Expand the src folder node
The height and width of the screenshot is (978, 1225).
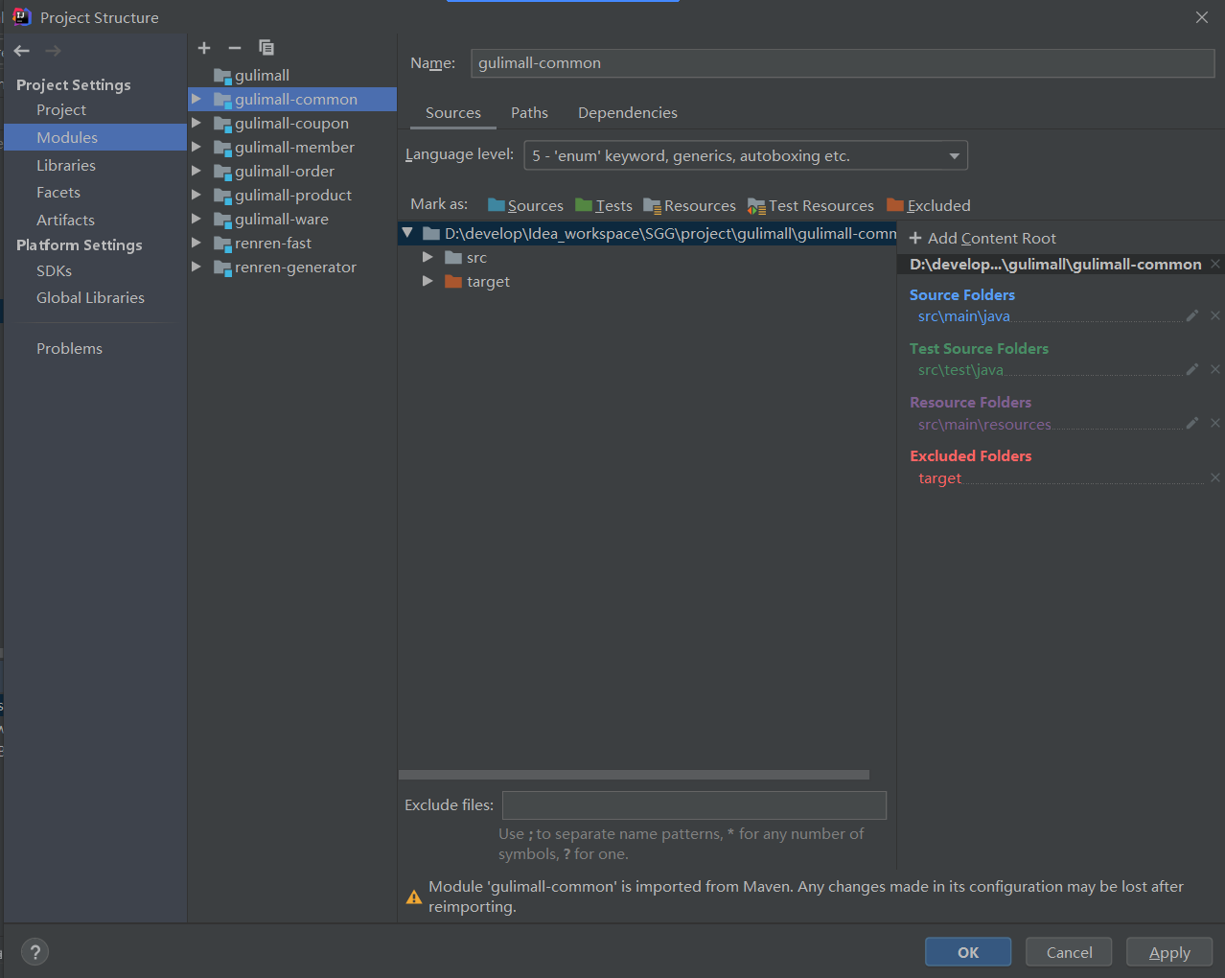428,257
